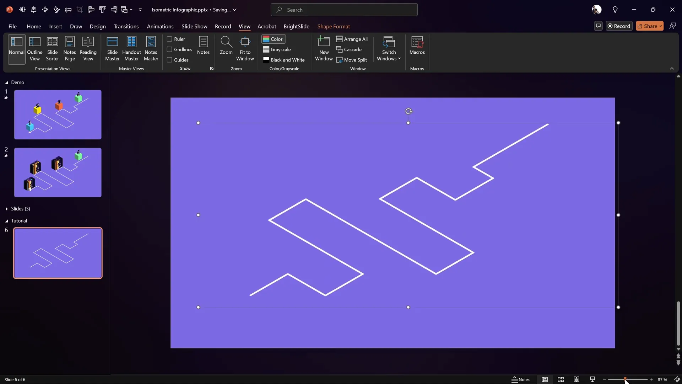The width and height of the screenshot is (682, 384).
Task: Open Reading View from the status bar
Action: click(x=577, y=379)
